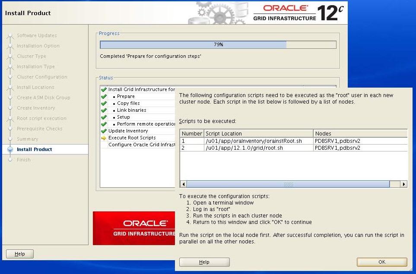Click Installation Option step in sidebar
The height and width of the screenshot is (274, 416).
coord(38,46)
